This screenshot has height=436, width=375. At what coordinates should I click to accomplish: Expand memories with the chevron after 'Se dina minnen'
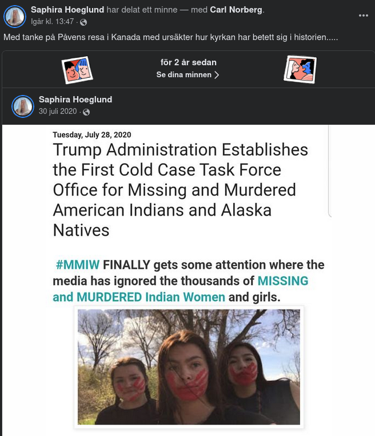click(217, 75)
